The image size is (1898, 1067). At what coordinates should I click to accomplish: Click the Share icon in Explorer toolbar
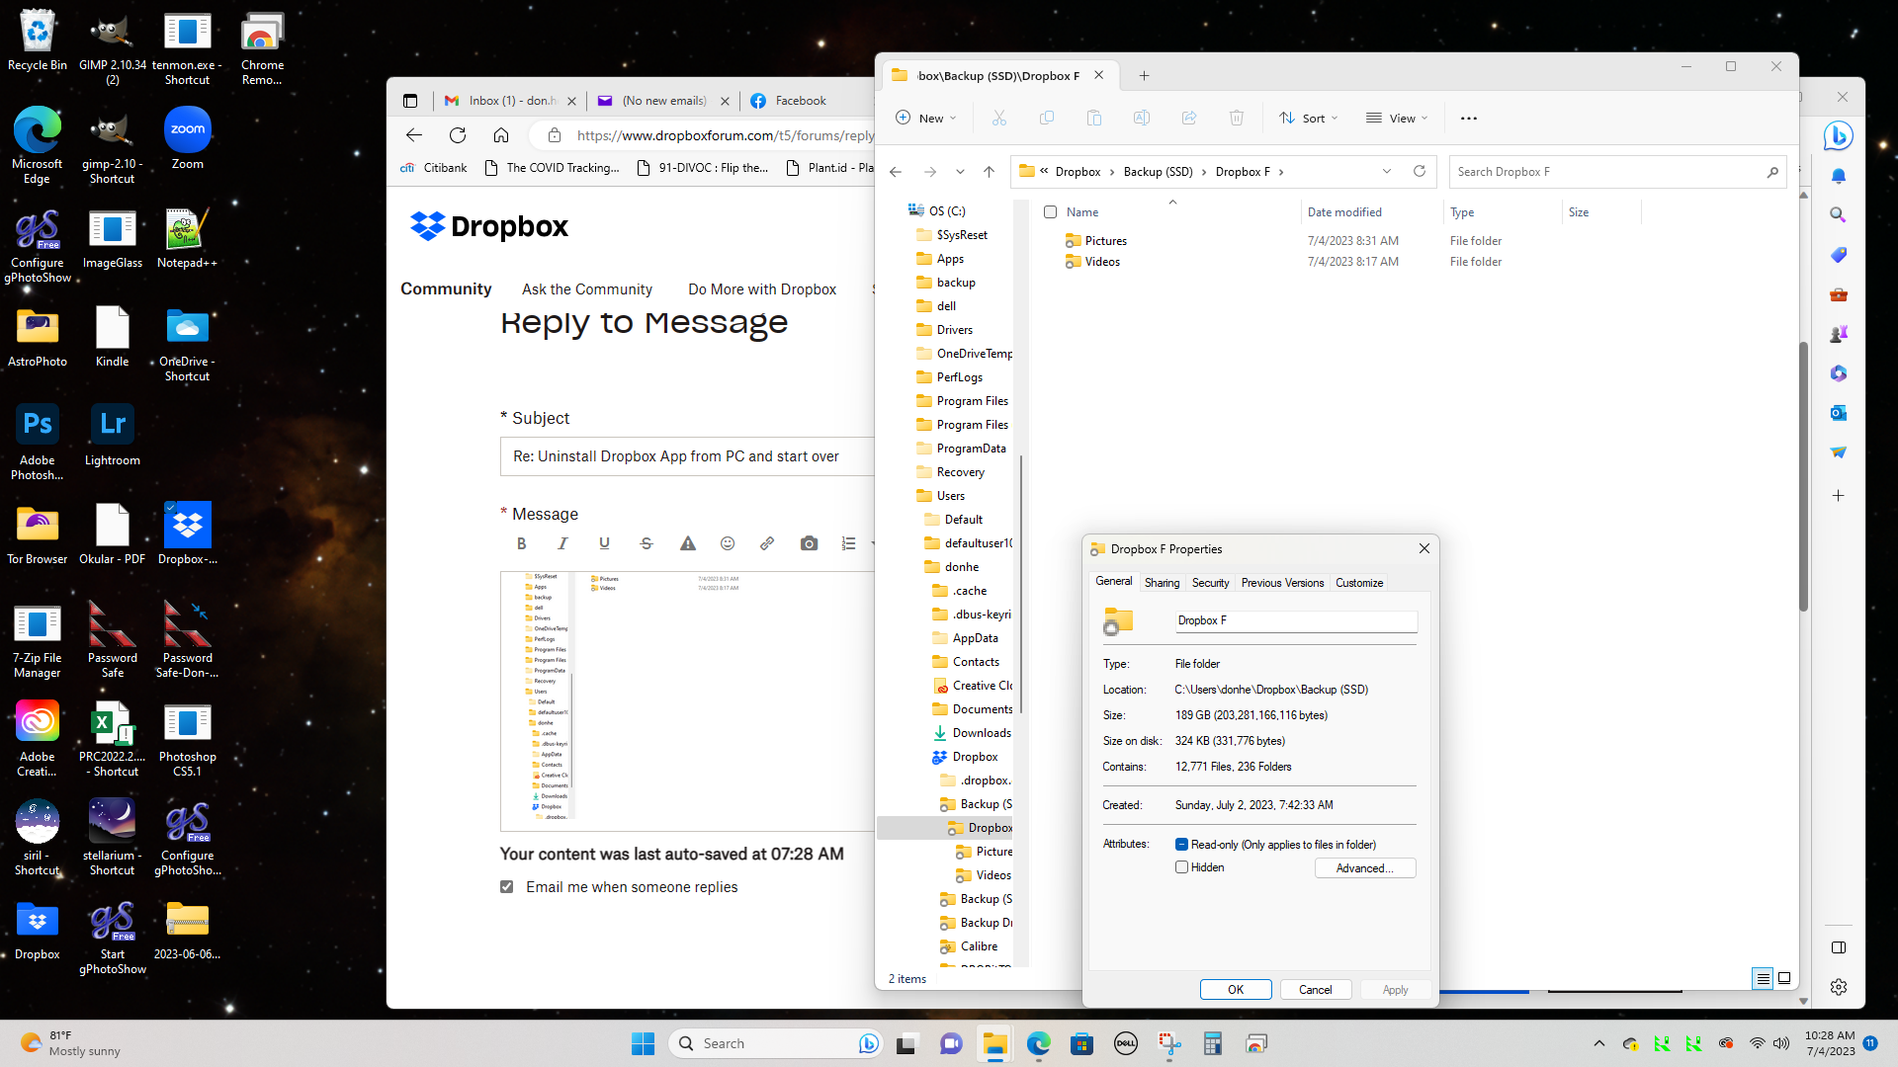click(1189, 118)
